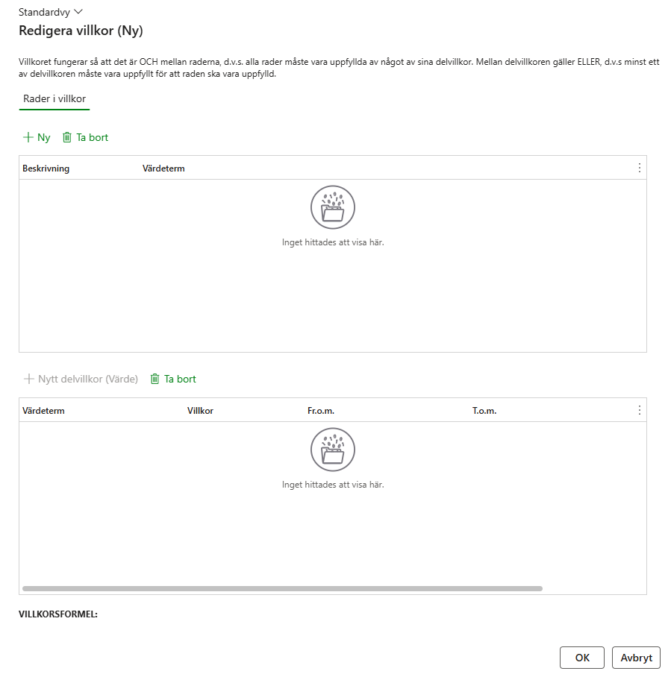671x677 pixels.
Task: Click horizontal scrollbar in lower grid
Action: click(x=282, y=588)
